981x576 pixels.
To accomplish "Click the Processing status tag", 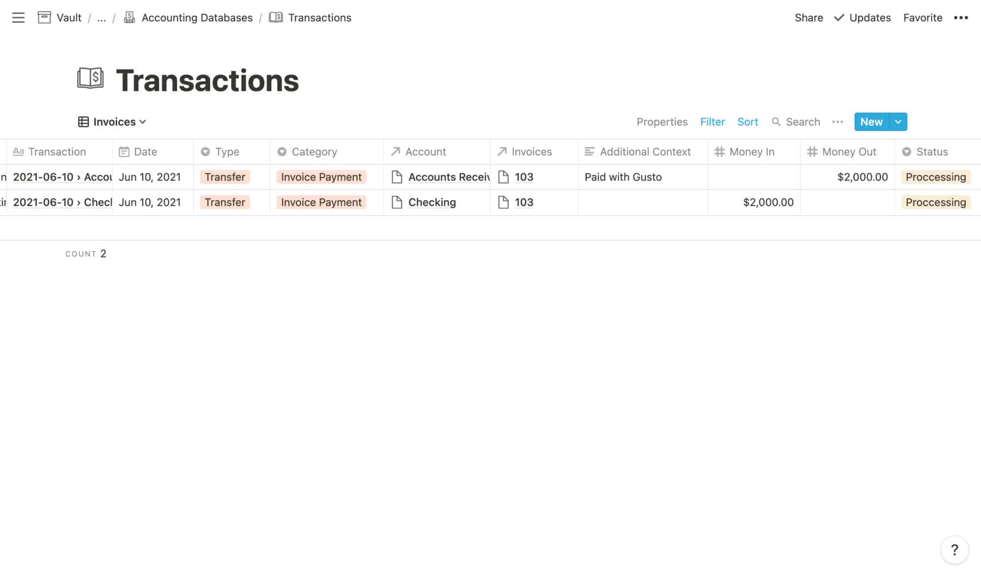I will coord(936,177).
